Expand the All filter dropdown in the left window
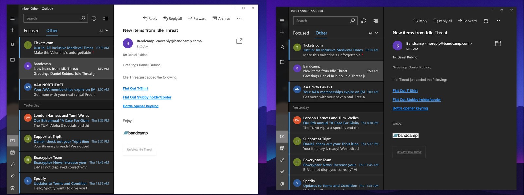The height and width of the screenshot is (195, 524). coord(104,31)
